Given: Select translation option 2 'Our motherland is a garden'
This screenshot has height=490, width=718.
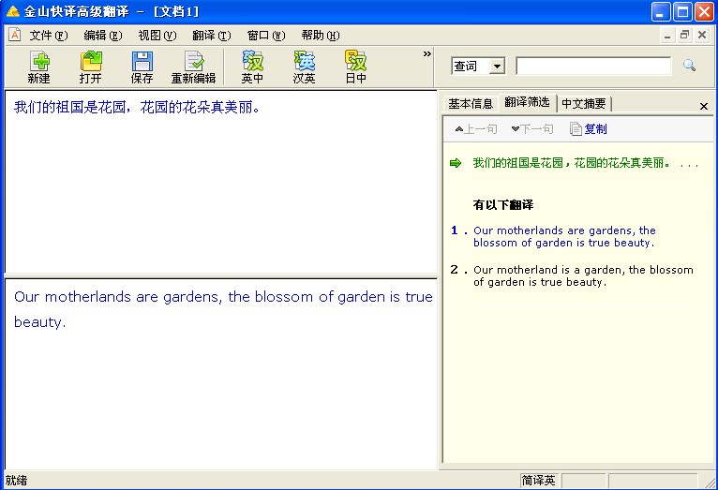Looking at the screenshot, I should (583, 275).
